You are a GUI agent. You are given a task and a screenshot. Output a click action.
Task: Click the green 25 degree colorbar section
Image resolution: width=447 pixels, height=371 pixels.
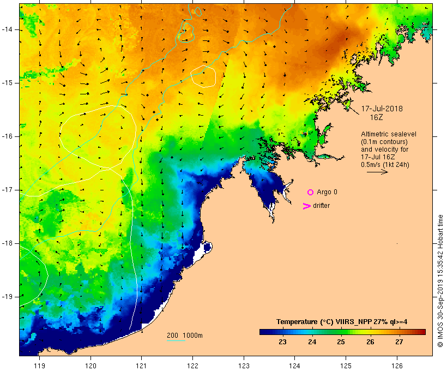click(x=341, y=332)
